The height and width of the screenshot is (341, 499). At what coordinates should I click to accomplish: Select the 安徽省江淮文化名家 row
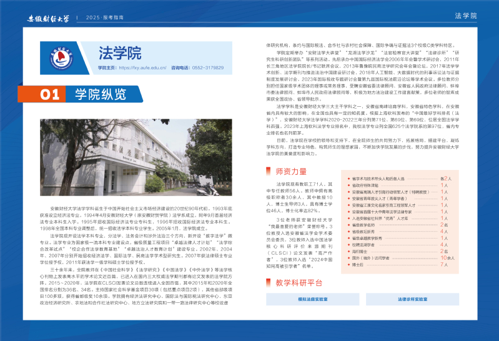398,205
